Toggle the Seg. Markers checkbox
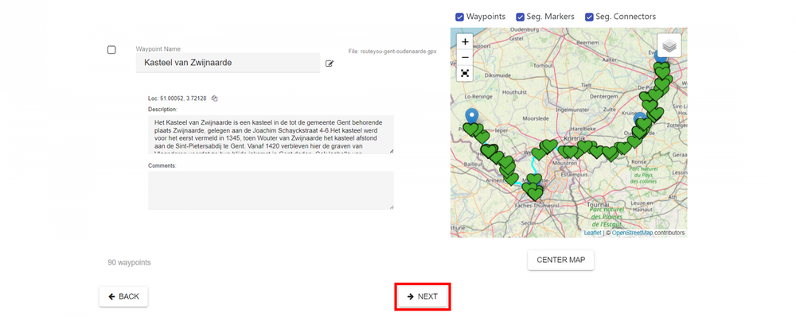796x317 pixels. (521, 17)
